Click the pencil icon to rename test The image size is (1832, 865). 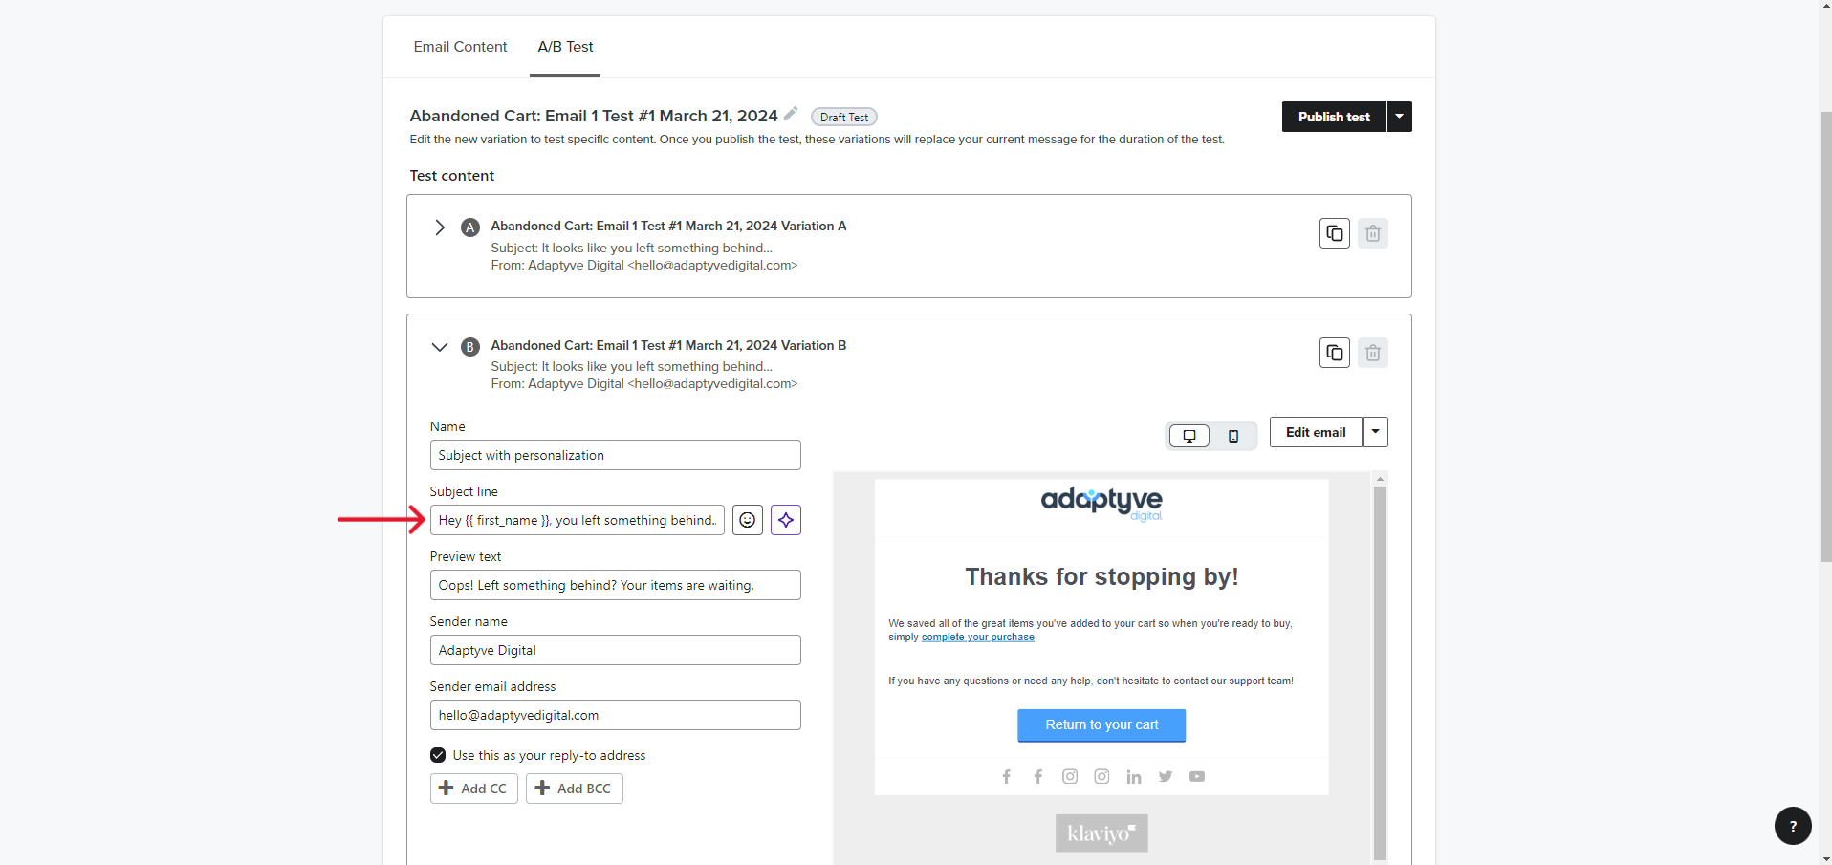tap(791, 114)
